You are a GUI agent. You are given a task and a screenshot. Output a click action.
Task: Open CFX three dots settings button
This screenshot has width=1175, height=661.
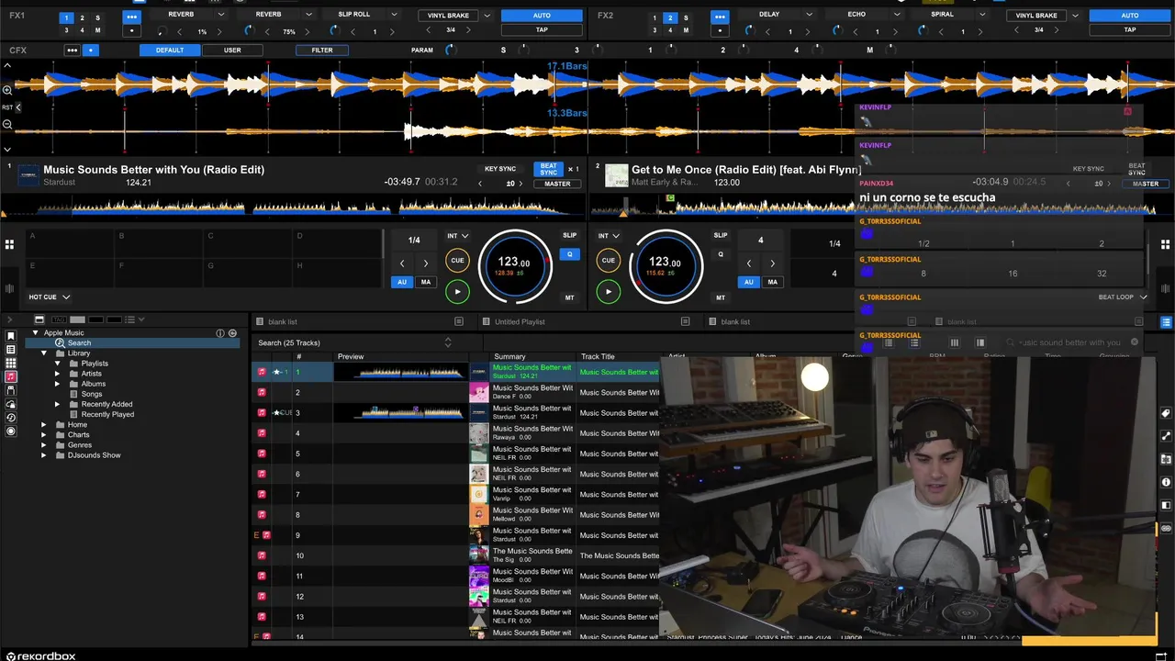[x=72, y=50]
